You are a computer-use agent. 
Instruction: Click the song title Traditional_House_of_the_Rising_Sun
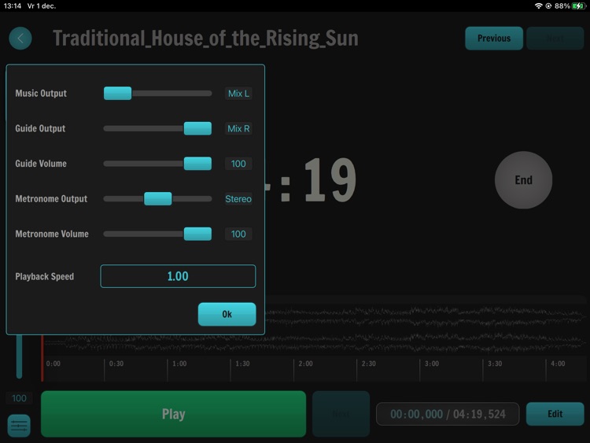click(205, 39)
